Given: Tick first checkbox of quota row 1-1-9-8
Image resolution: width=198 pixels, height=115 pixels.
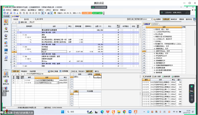Looking at the screenshot, I should [x=18, y=80].
